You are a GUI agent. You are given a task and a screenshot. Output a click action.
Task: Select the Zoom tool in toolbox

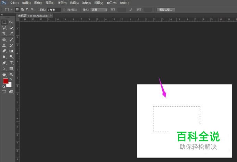(11, 74)
